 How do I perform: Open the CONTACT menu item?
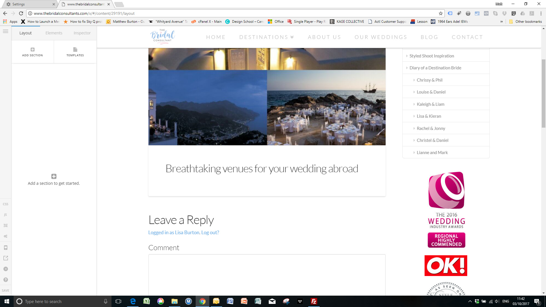coord(467,37)
